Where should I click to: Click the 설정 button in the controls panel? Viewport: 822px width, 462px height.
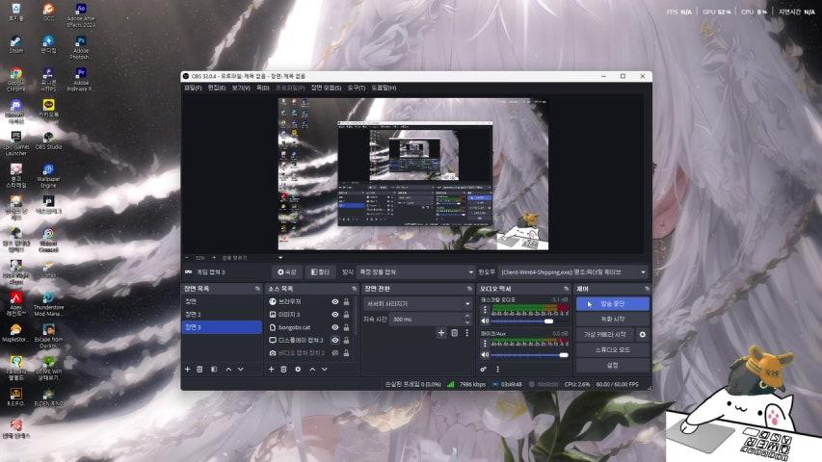612,365
